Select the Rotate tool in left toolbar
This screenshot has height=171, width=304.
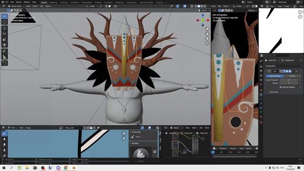[x=4, y=34]
